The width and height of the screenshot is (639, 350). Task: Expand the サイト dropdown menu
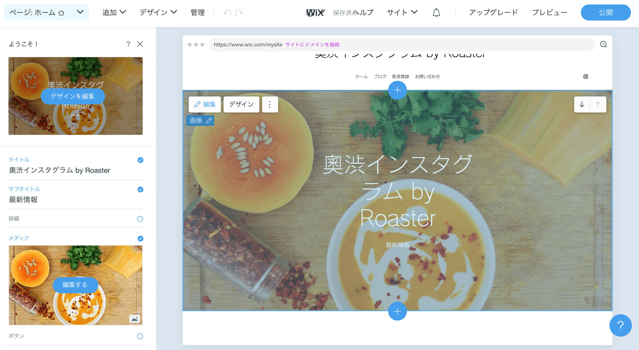click(402, 13)
